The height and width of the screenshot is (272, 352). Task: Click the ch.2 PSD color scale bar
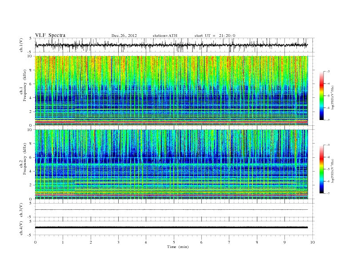321,169
